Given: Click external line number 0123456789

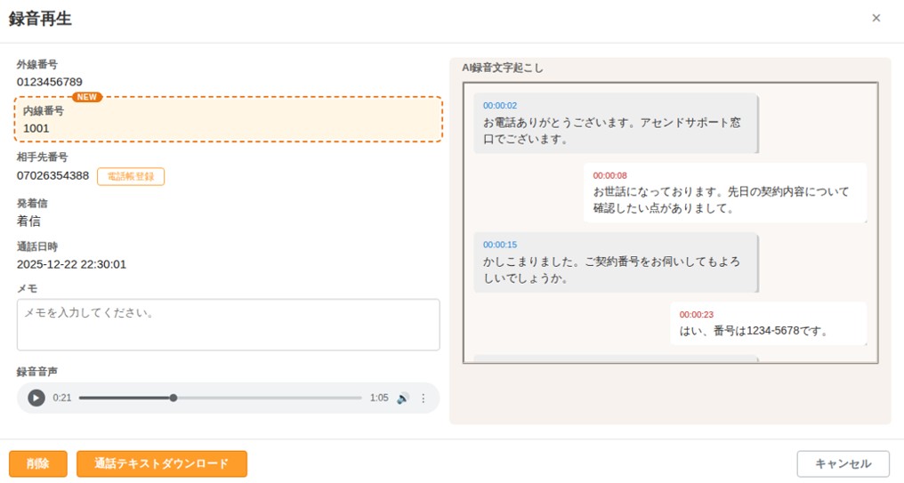Looking at the screenshot, I should click(x=50, y=82).
